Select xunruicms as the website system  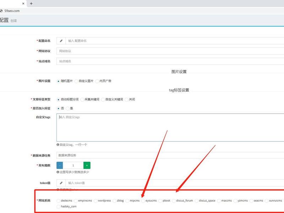click(x=267, y=201)
